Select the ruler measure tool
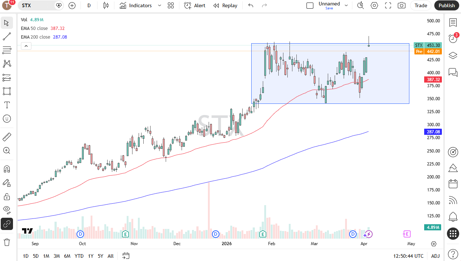Viewport: 461px width, 261px height. click(6, 137)
